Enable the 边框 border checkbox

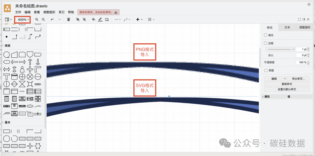(x=265, y=43)
